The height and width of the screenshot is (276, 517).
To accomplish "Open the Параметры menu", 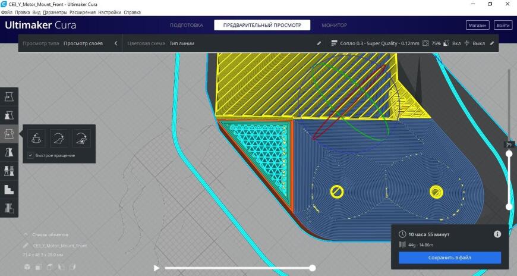I will click(55, 12).
